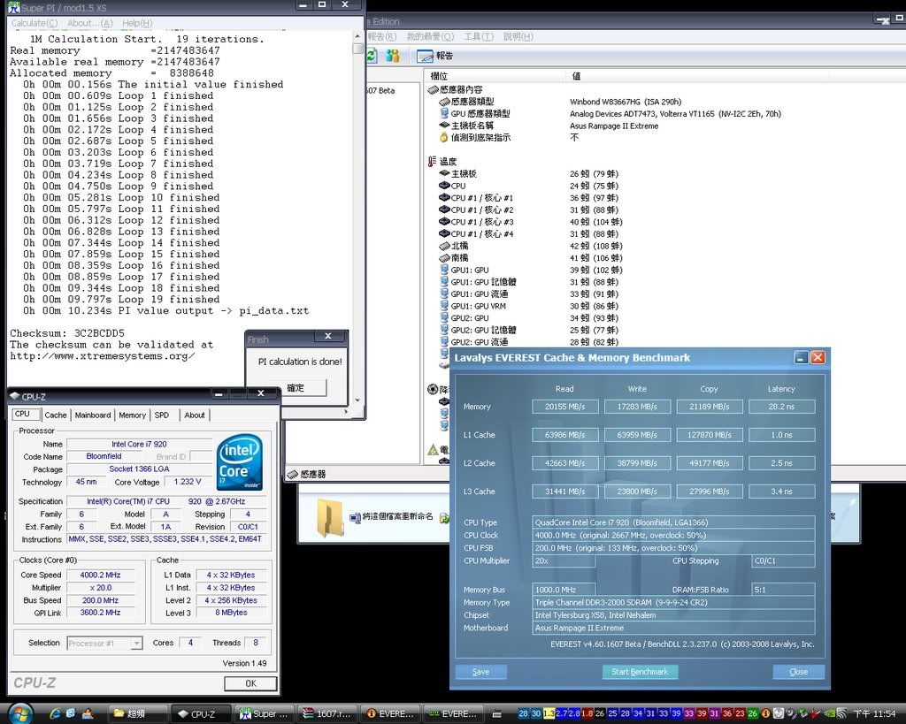Screen dimensions: 906x724
Task: Click the NVIDIA tray icon in system tray
Action: coord(829,714)
